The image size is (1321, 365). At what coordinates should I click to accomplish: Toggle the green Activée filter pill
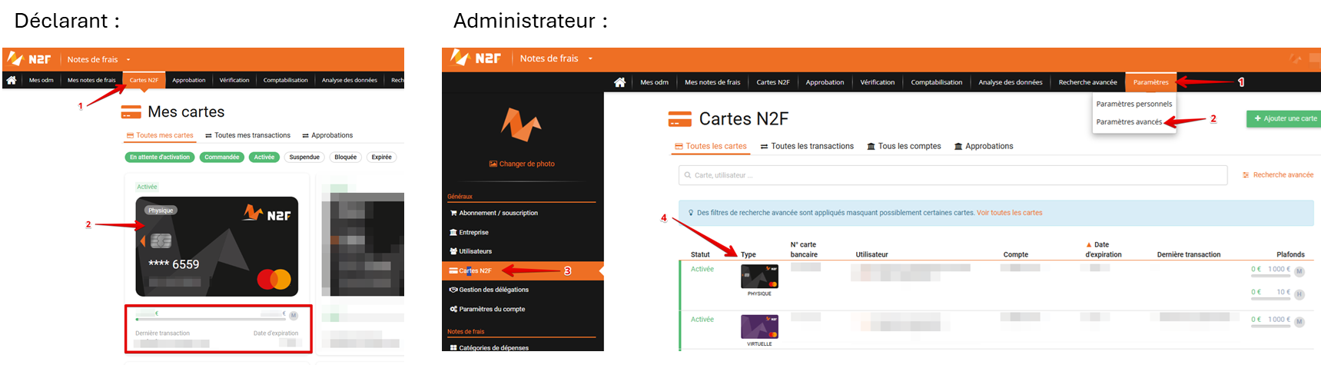pos(264,157)
